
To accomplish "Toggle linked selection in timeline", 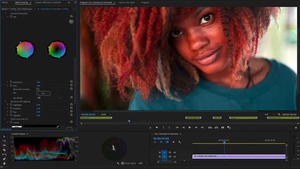I will [x=167, y=142].
